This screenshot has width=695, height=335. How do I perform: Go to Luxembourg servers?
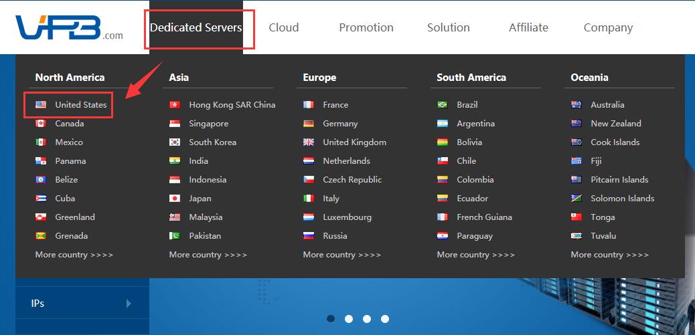coord(347,217)
